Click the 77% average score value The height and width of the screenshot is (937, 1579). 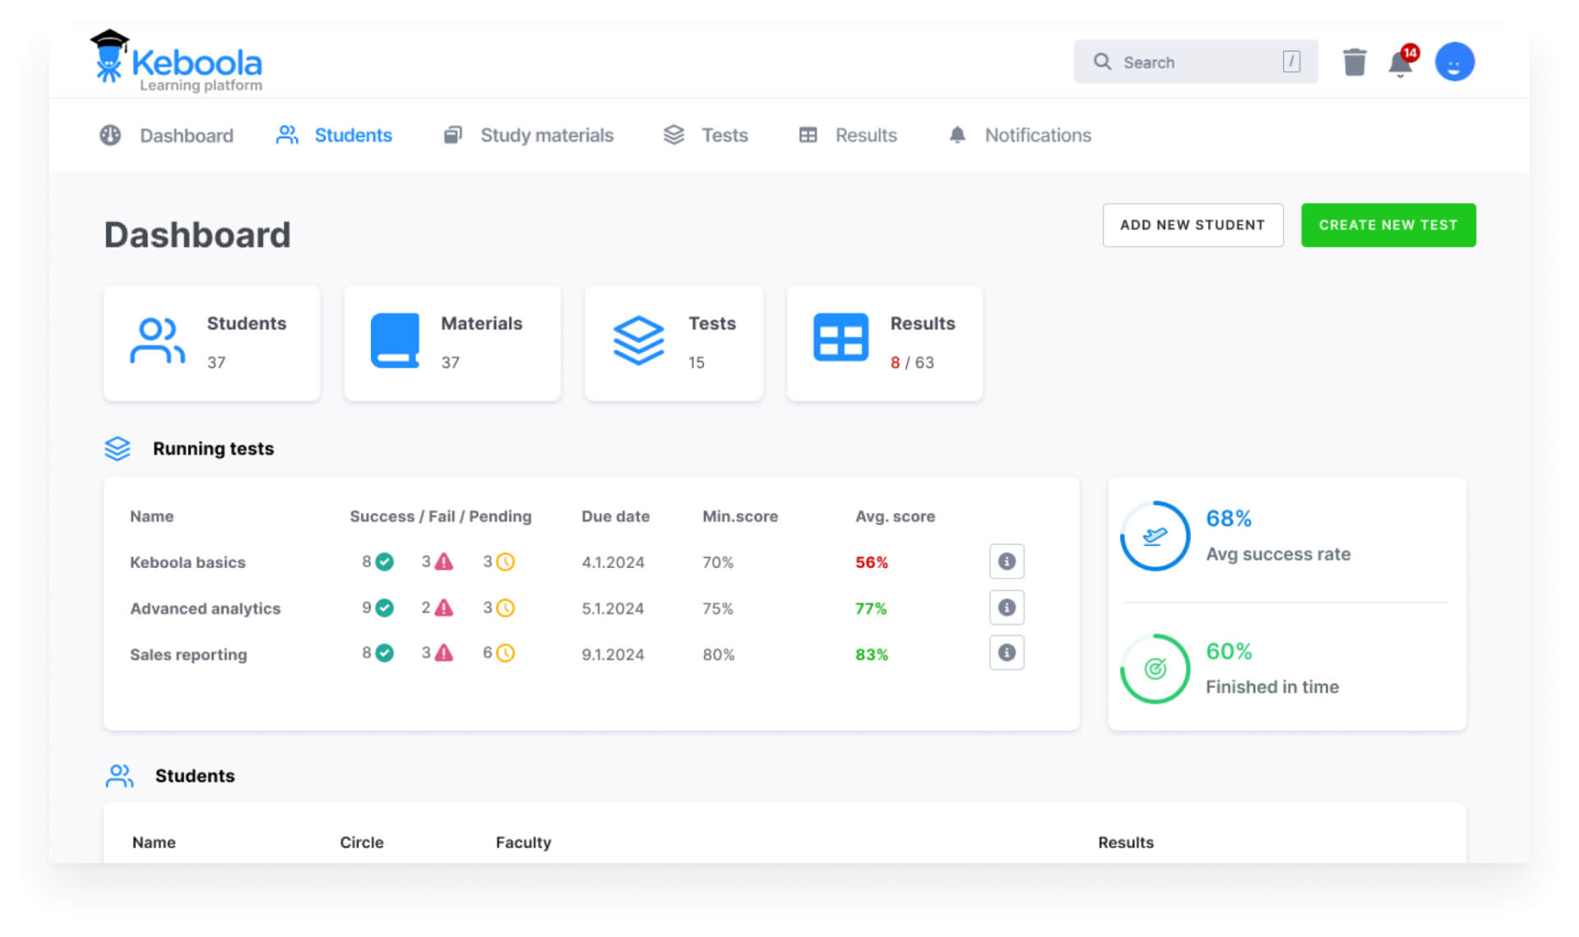(871, 608)
